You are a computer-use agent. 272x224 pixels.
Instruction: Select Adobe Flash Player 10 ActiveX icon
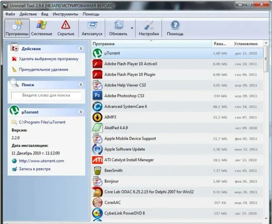coord(97,64)
